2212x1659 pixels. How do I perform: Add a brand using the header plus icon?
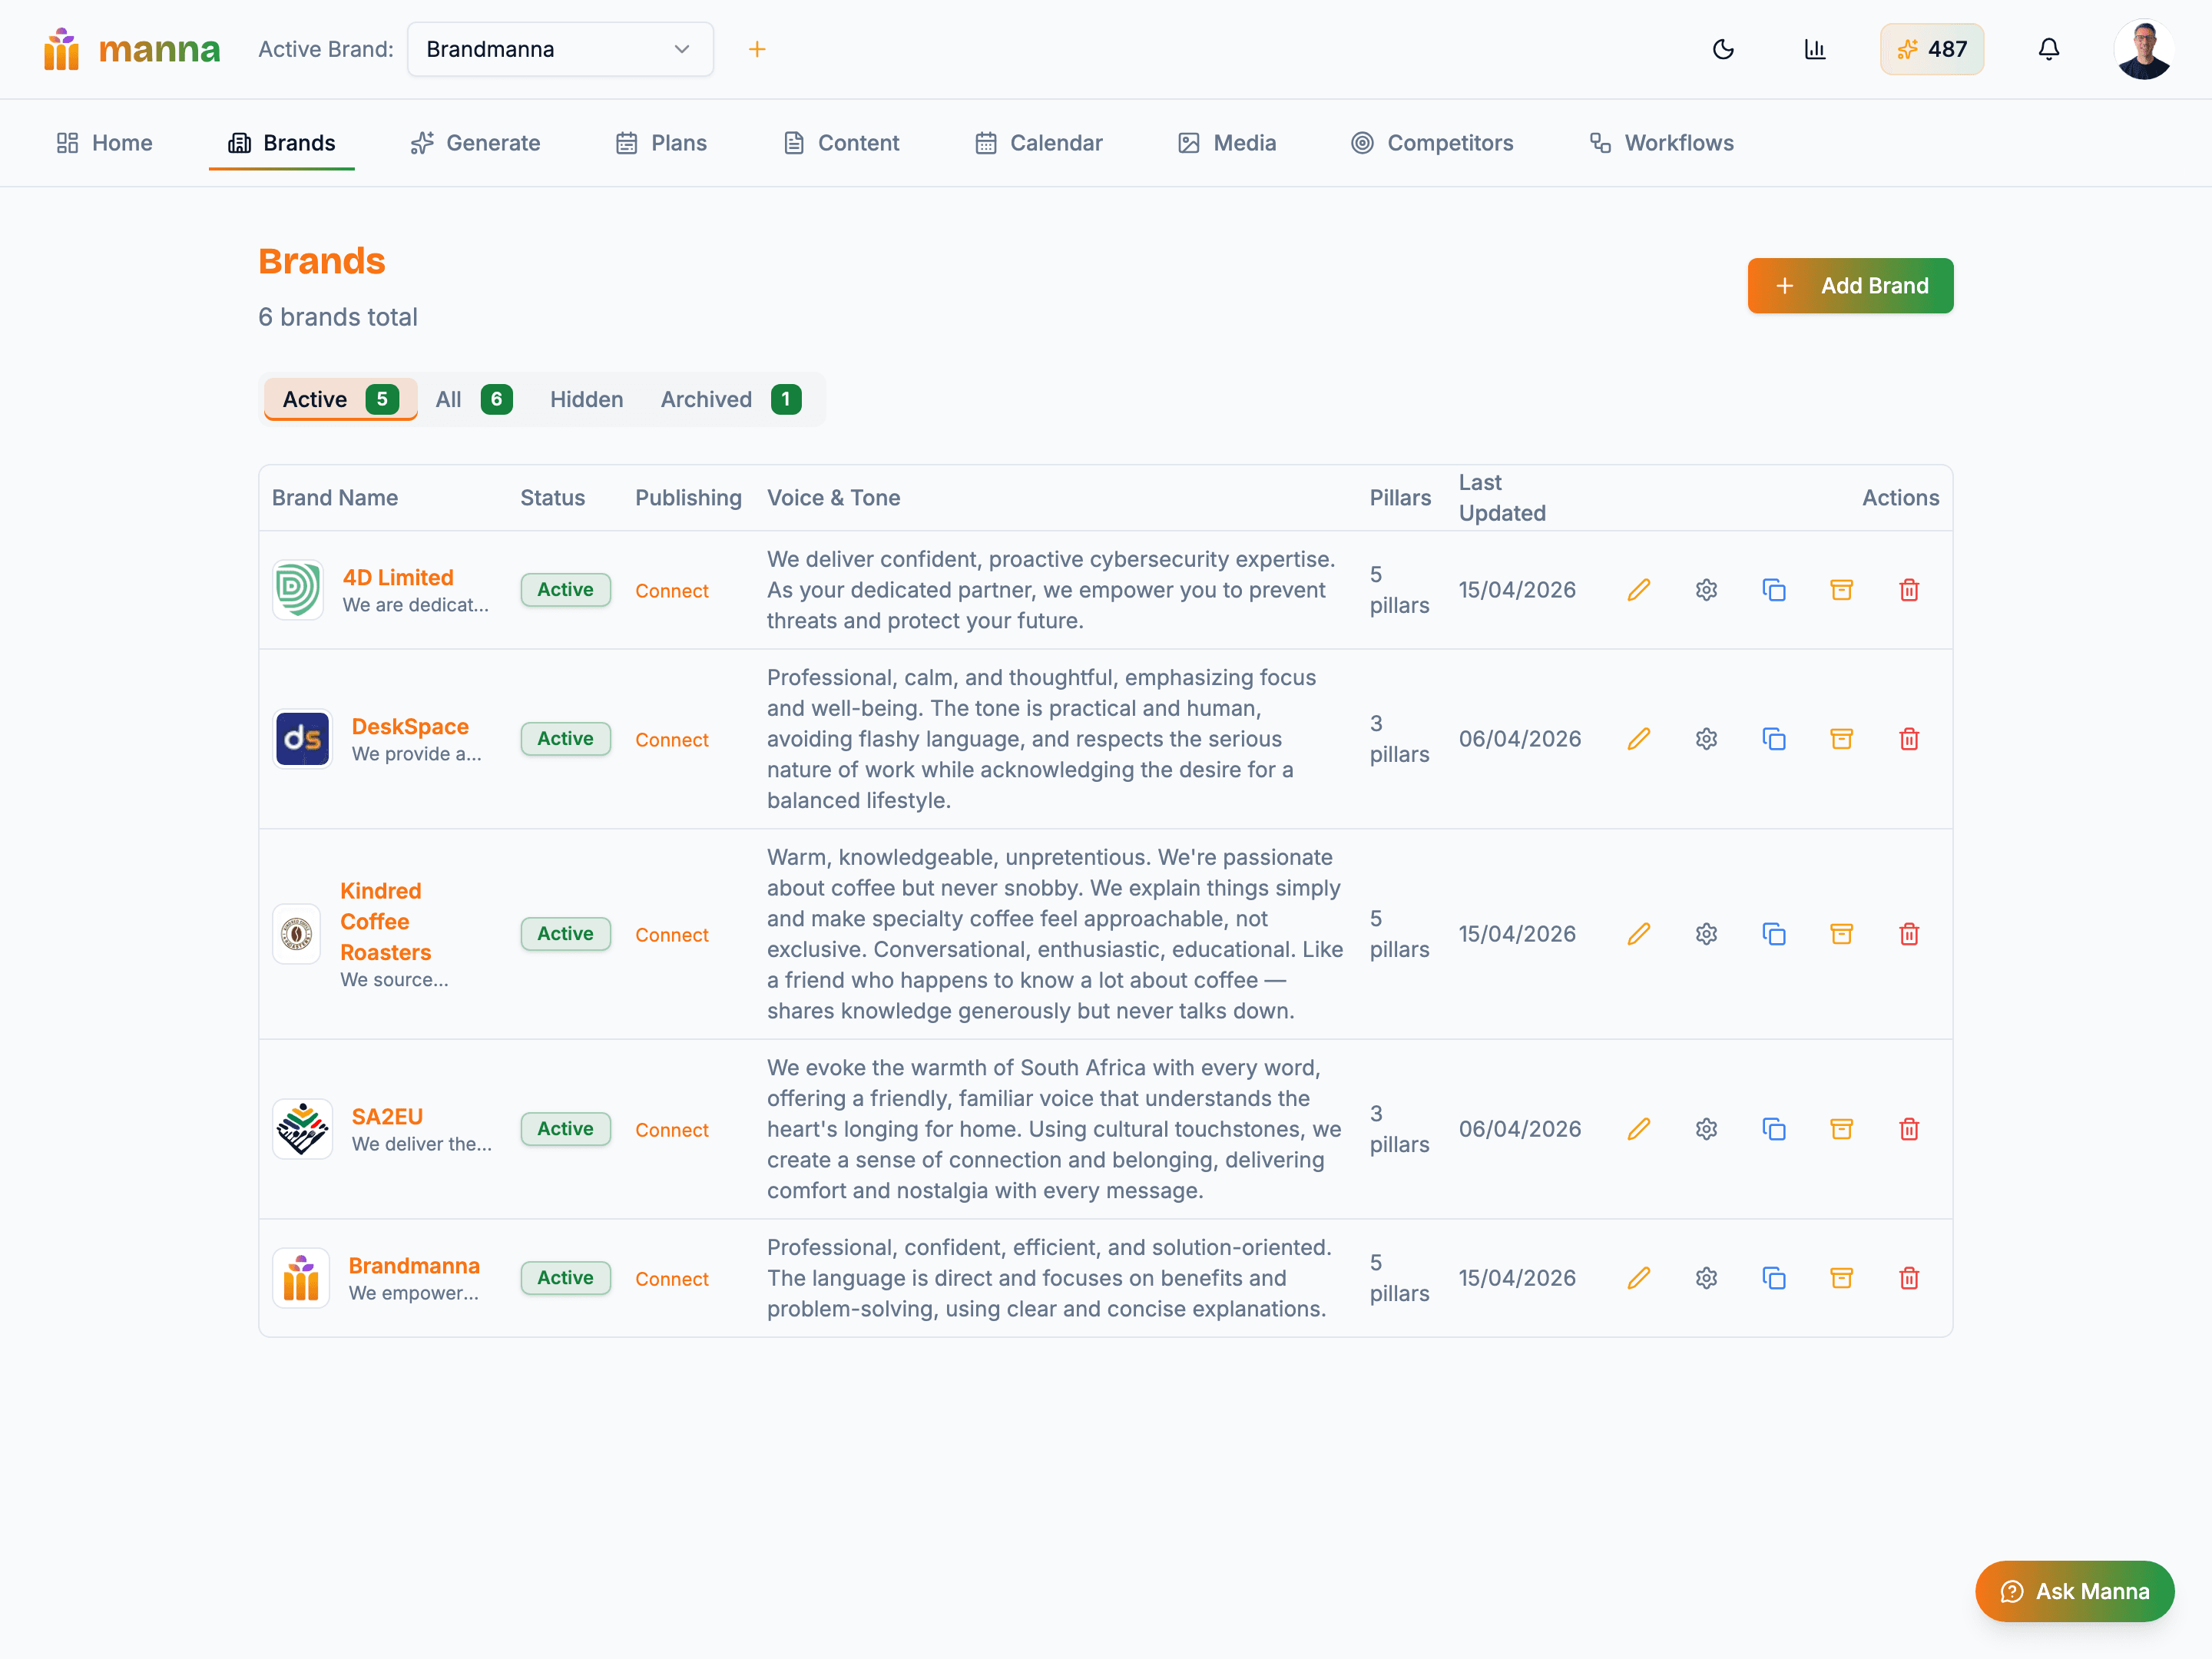coord(757,49)
